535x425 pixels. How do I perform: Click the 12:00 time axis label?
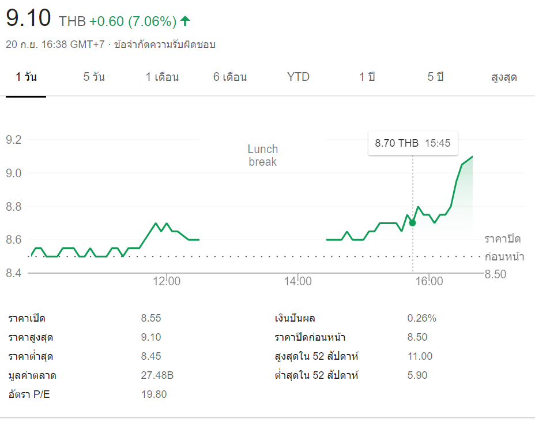pyautogui.click(x=167, y=281)
